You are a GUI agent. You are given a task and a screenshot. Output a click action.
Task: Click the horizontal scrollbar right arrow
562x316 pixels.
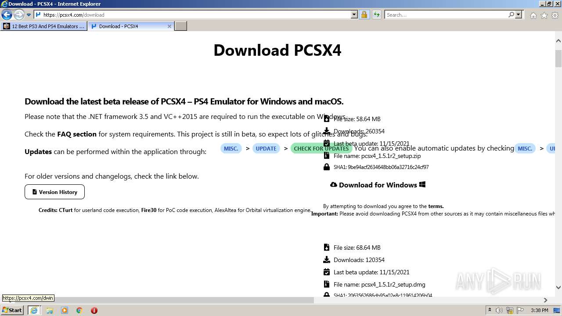click(545, 300)
